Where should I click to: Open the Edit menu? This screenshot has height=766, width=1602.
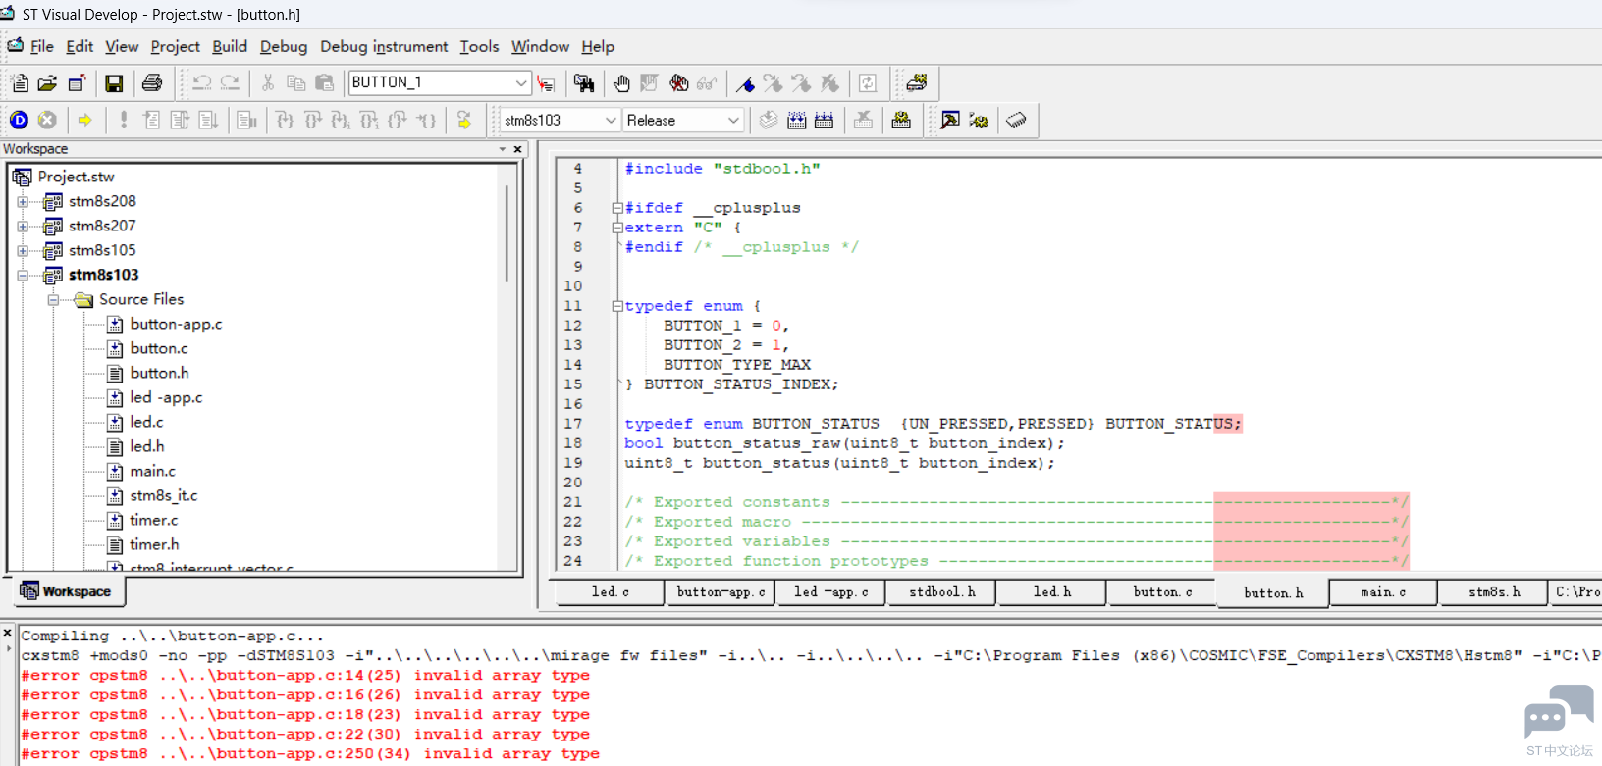(x=80, y=46)
